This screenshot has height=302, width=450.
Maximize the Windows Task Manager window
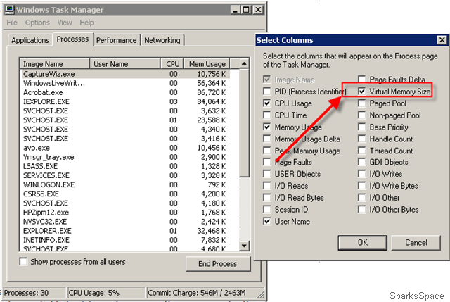(246, 10)
